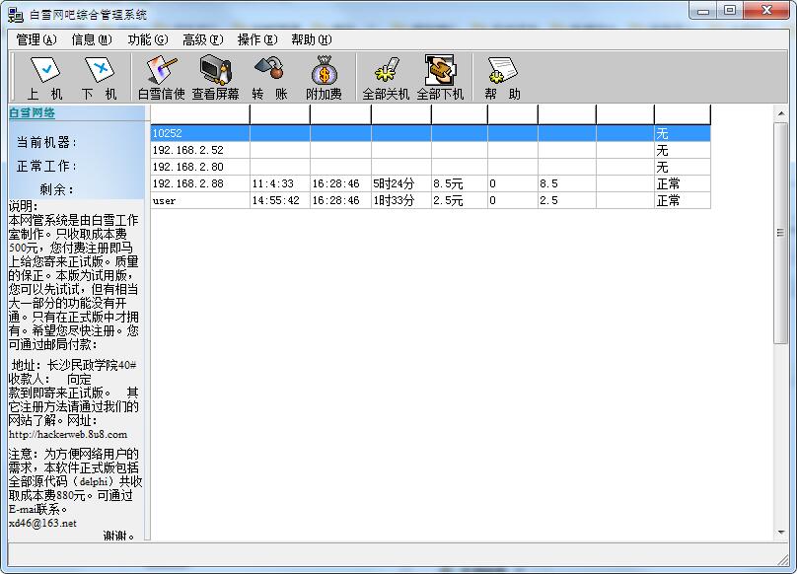Open the 帮助 help toolbar icon
The width and height of the screenshot is (797, 574).
click(502, 77)
